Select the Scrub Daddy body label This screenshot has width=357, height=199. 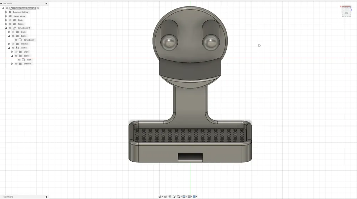29,40
